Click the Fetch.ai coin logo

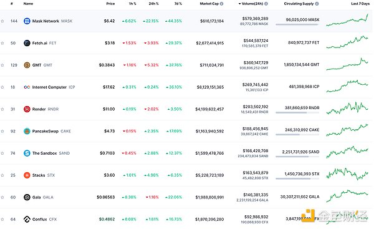[x=27, y=43]
